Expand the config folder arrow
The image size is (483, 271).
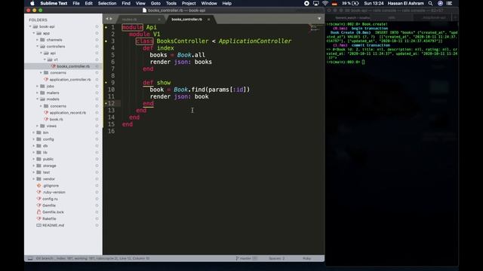click(34, 139)
